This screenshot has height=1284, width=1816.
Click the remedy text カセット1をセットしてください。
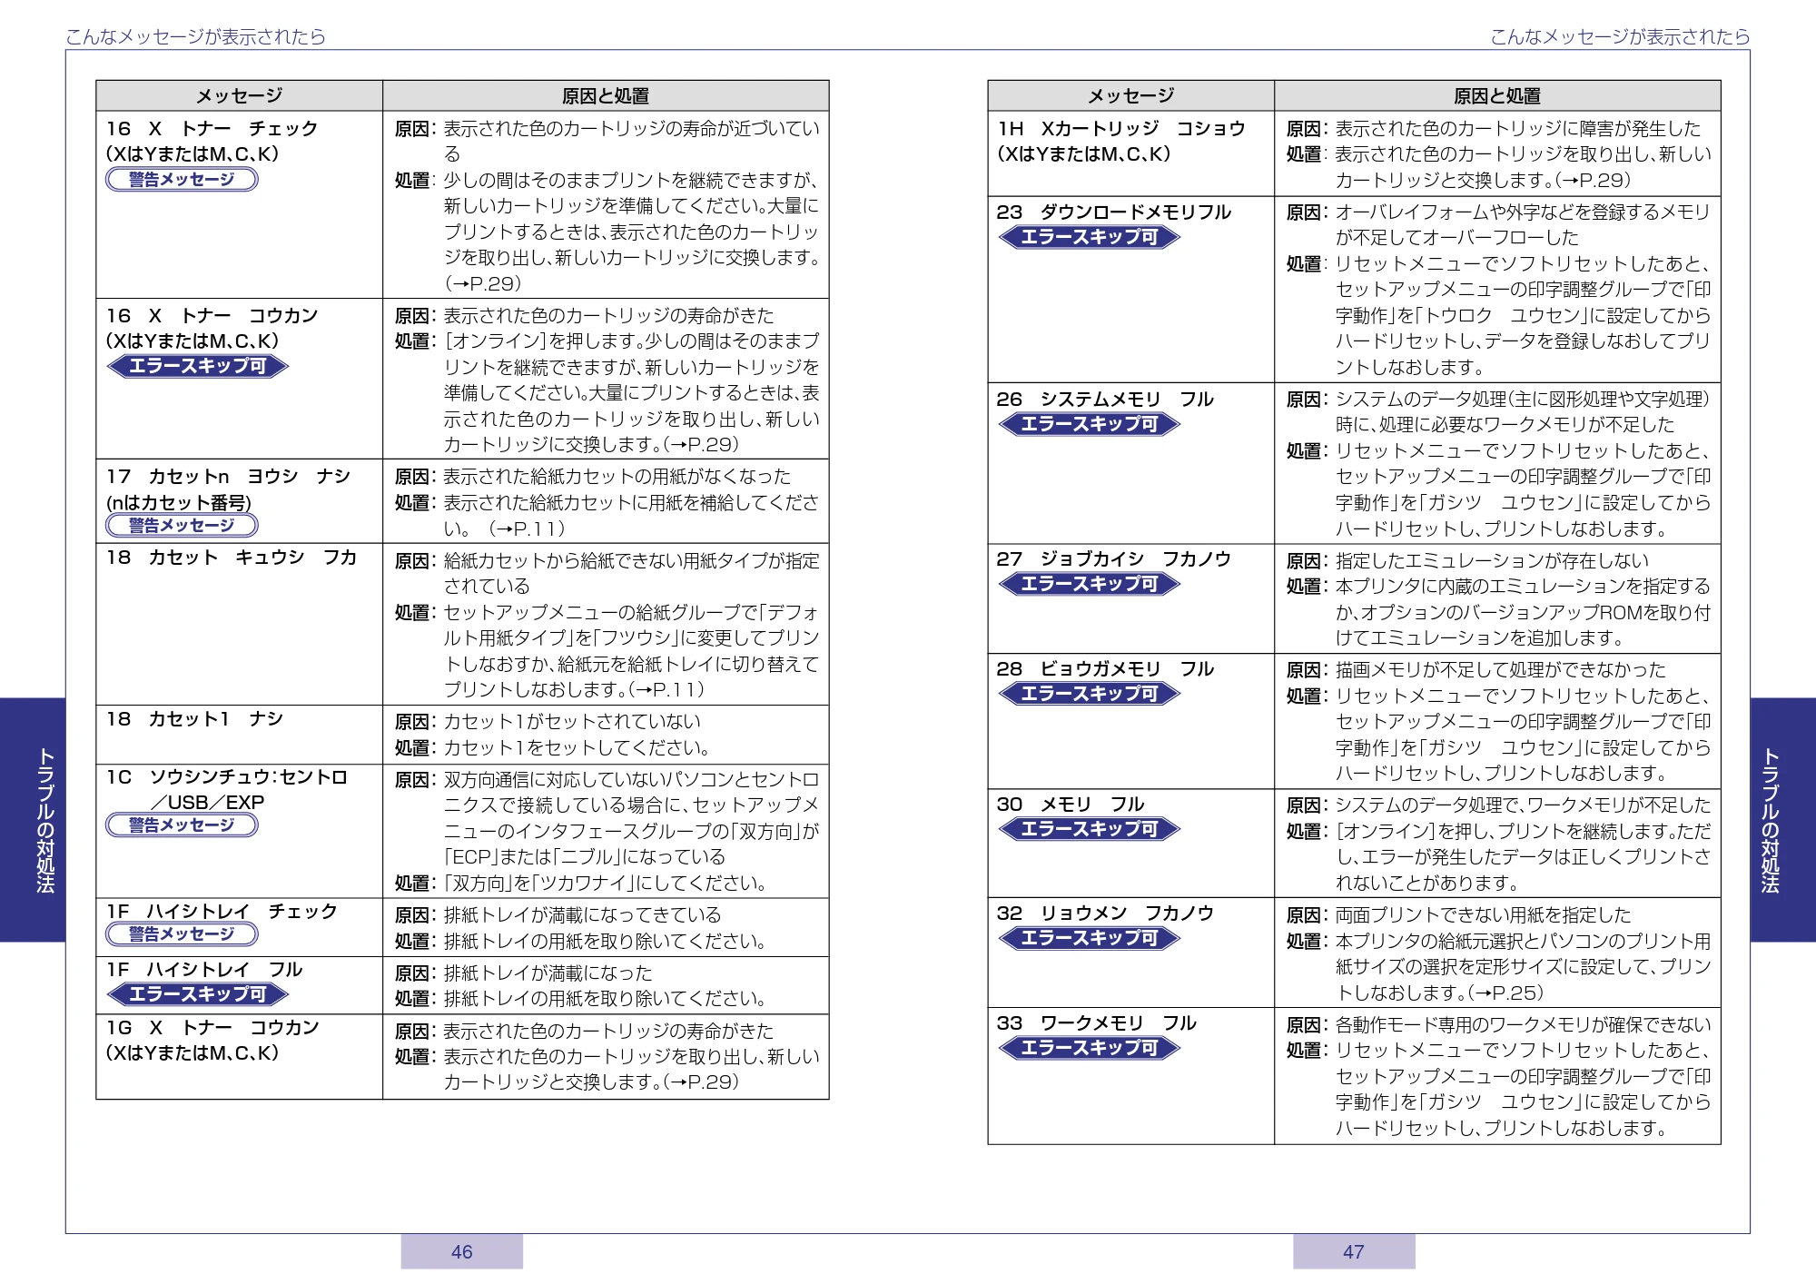pyautogui.click(x=577, y=747)
